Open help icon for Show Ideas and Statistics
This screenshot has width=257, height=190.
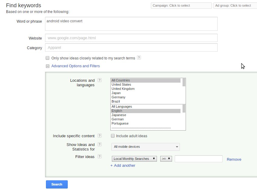tap(99, 144)
